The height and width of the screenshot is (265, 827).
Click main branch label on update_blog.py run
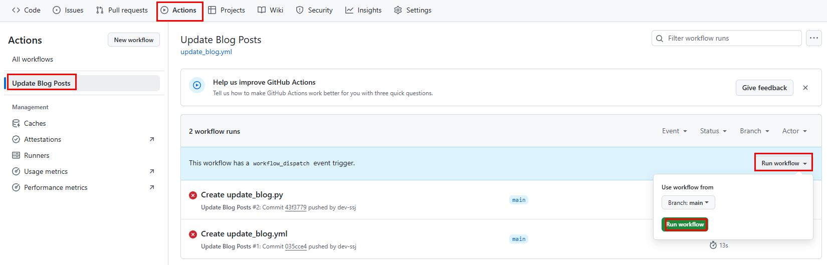[519, 200]
